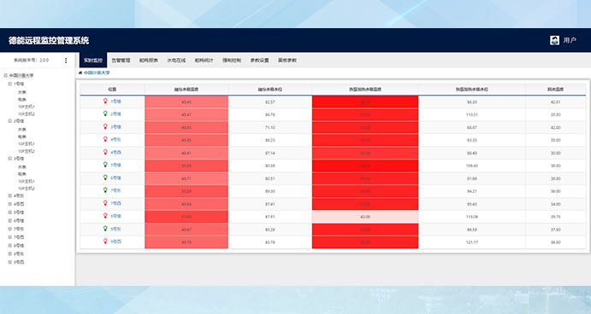Expand the 4号东 node in sidebar tree

10,195
